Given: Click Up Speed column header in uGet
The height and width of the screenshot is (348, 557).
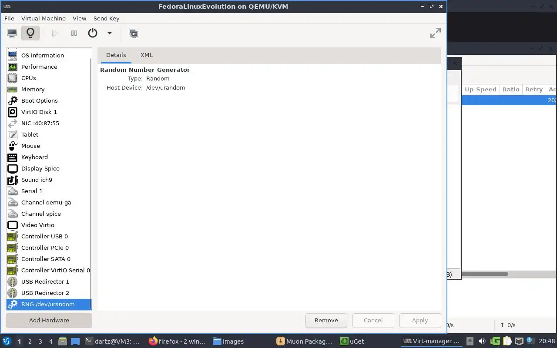Looking at the screenshot, I should 480,89.
